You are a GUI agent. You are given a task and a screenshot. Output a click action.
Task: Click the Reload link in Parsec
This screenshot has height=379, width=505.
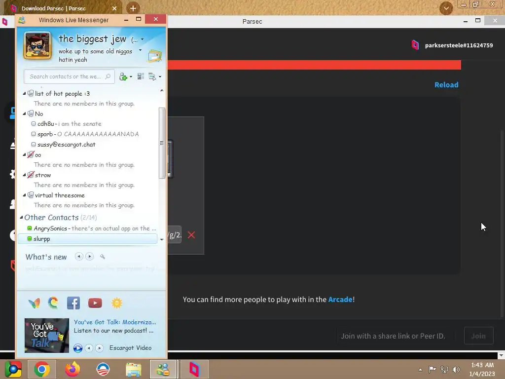(x=446, y=85)
